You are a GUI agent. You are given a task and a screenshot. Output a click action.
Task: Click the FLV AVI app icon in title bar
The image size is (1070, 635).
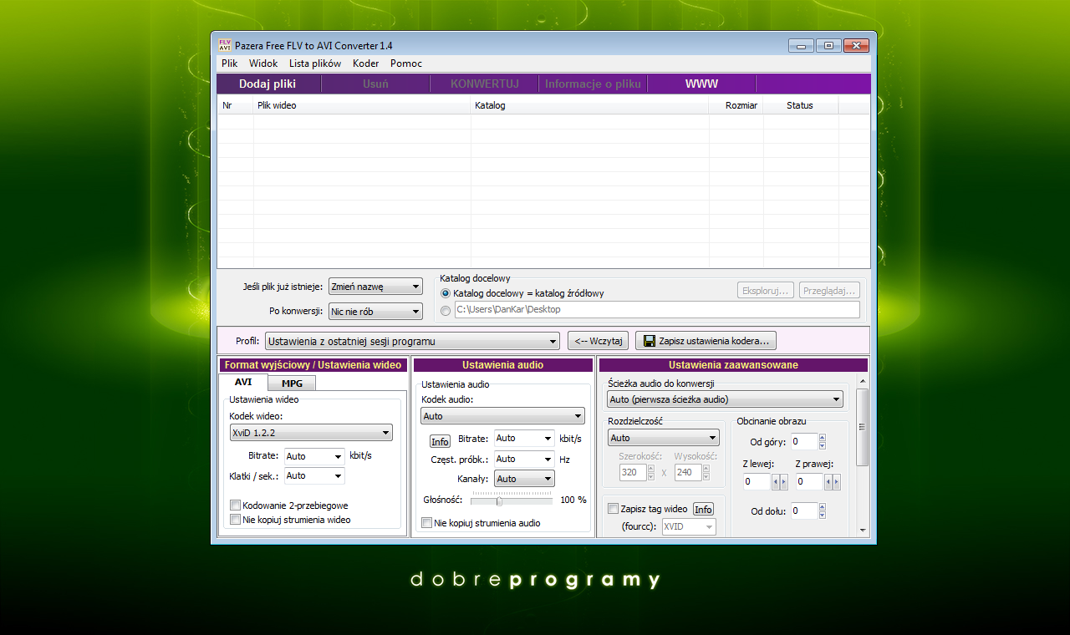(225, 45)
